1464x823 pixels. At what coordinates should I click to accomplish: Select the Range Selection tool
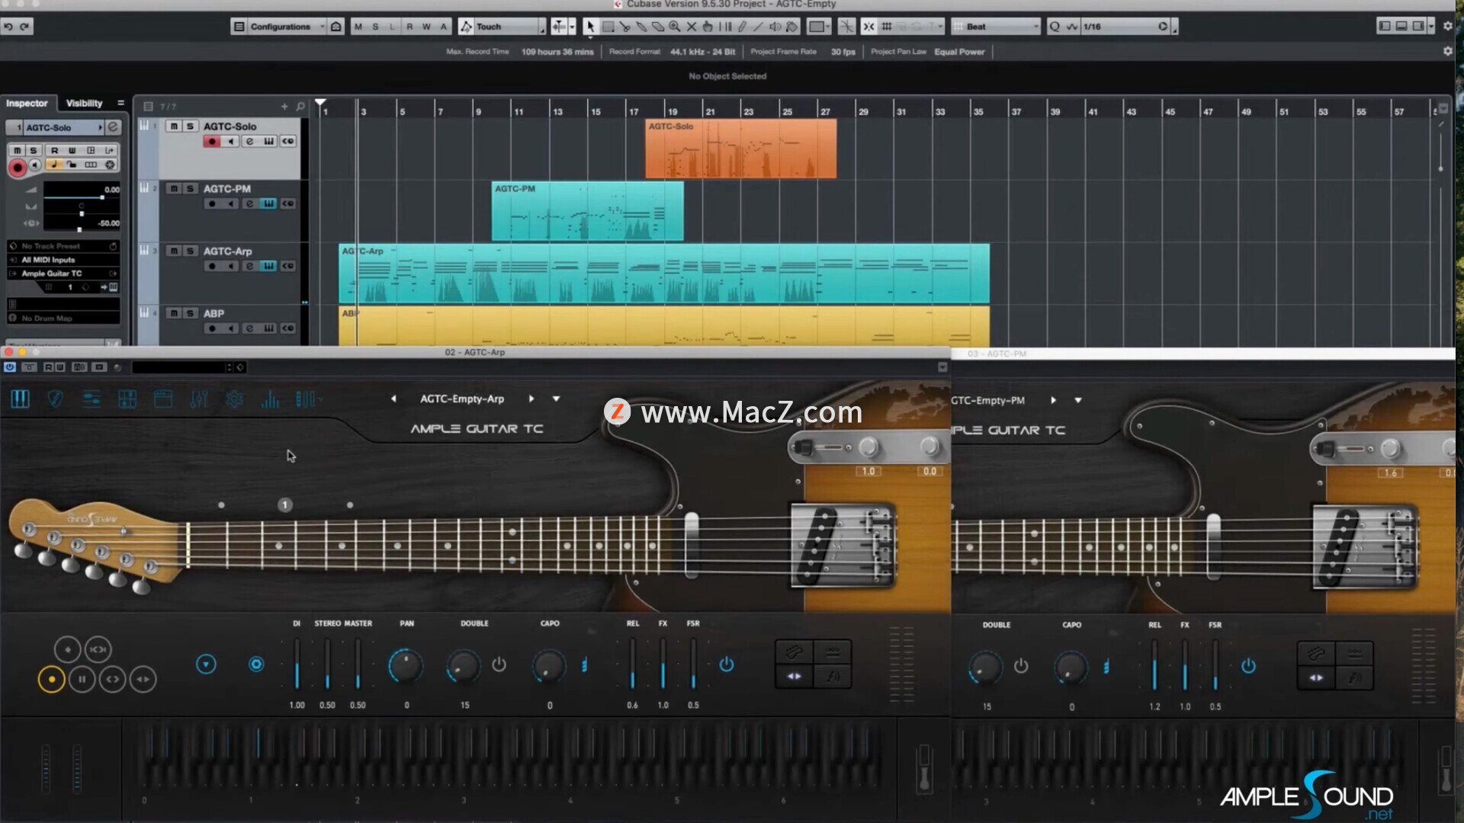[608, 27]
